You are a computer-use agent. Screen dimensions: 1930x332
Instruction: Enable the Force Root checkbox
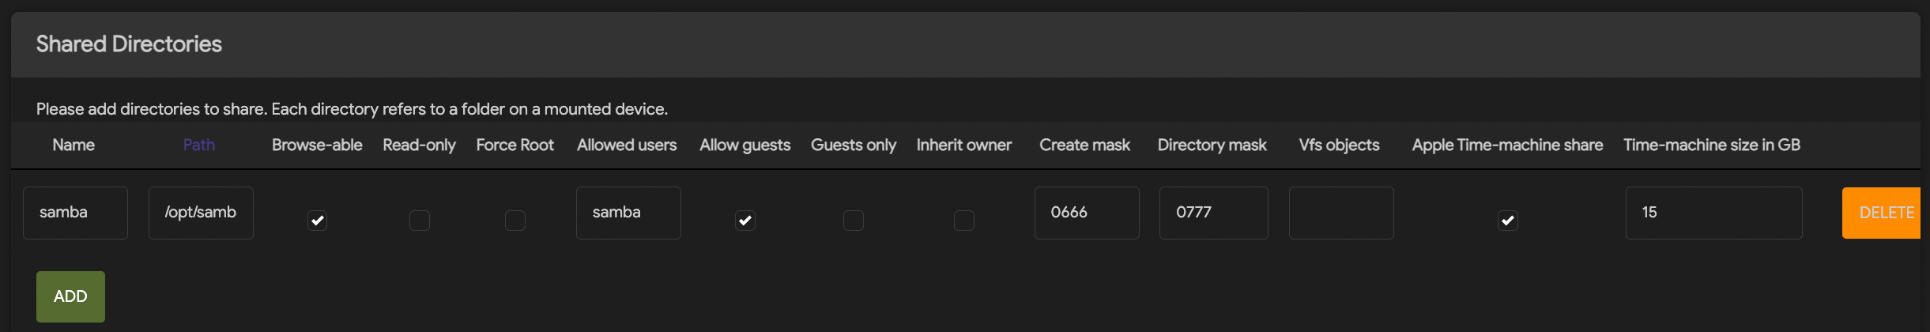tap(515, 221)
